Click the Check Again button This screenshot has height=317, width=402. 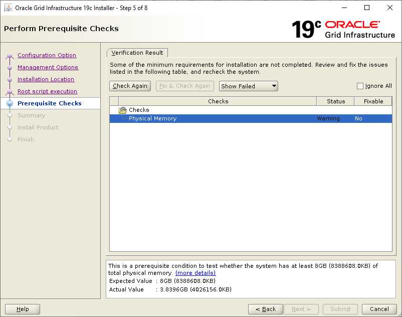[x=130, y=86]
